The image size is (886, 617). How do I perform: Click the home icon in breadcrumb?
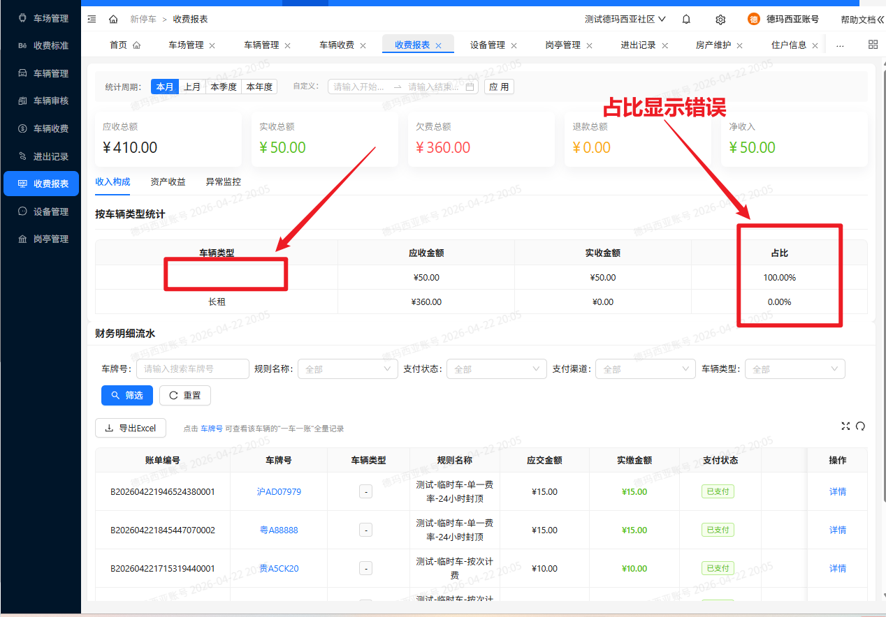click(x=113, y=20)
